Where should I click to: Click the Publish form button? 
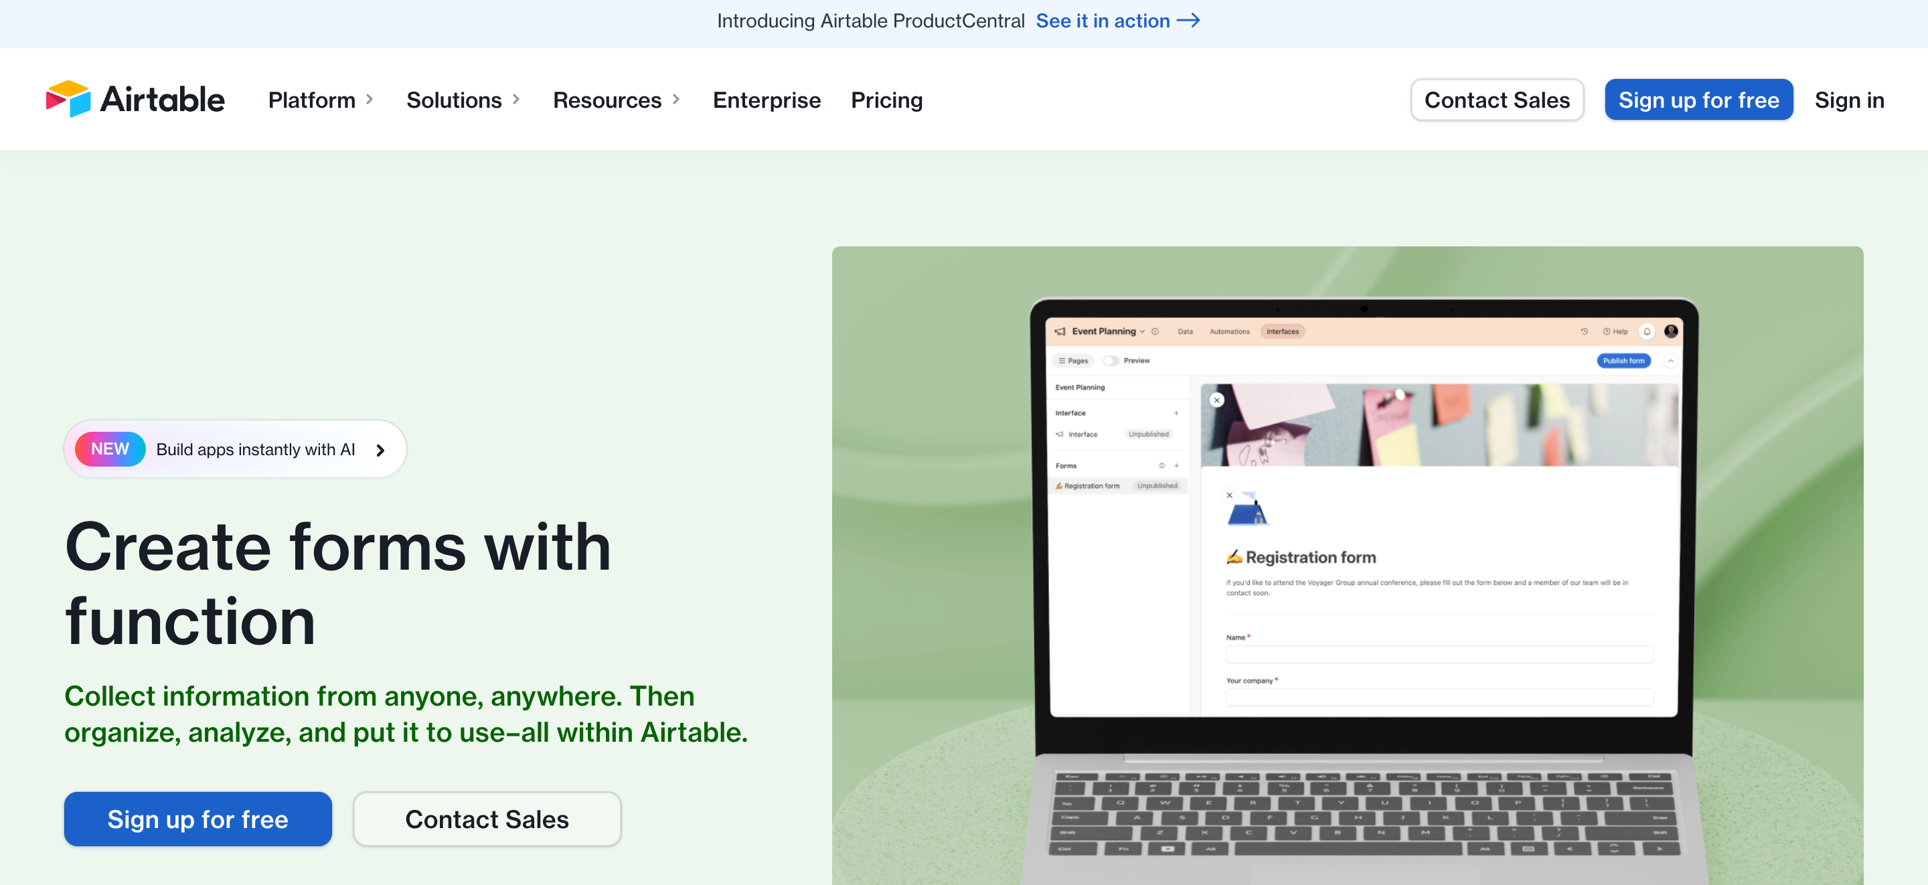click(1623, 361)
